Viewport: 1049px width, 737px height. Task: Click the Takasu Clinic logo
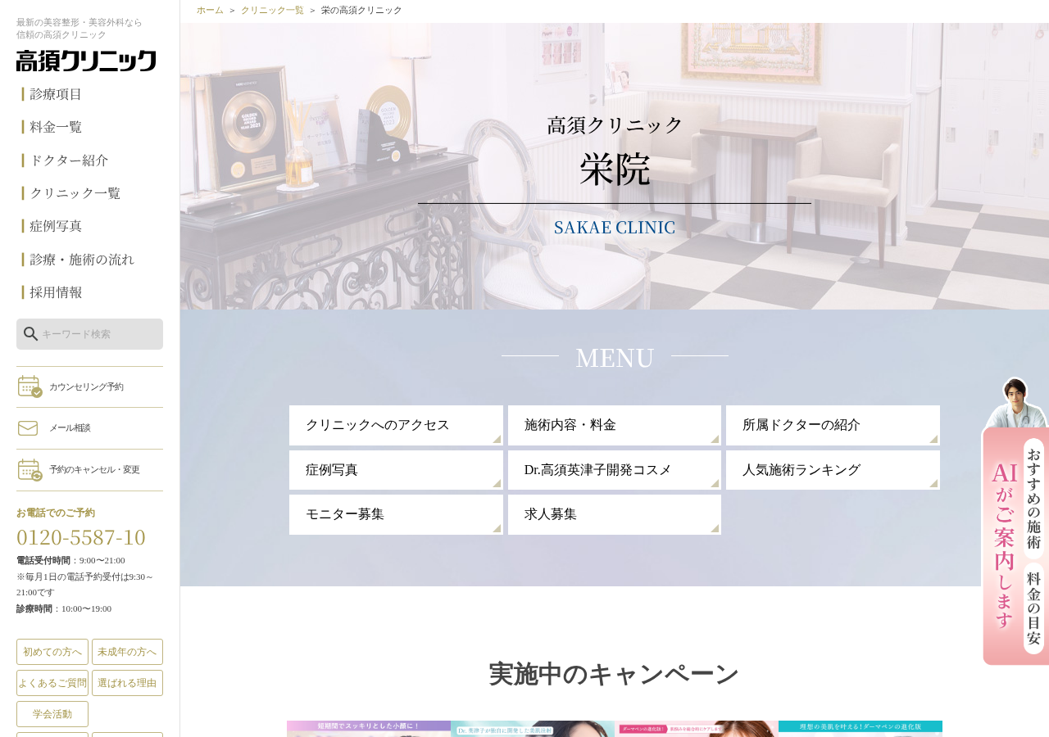(x=86, y=61)
